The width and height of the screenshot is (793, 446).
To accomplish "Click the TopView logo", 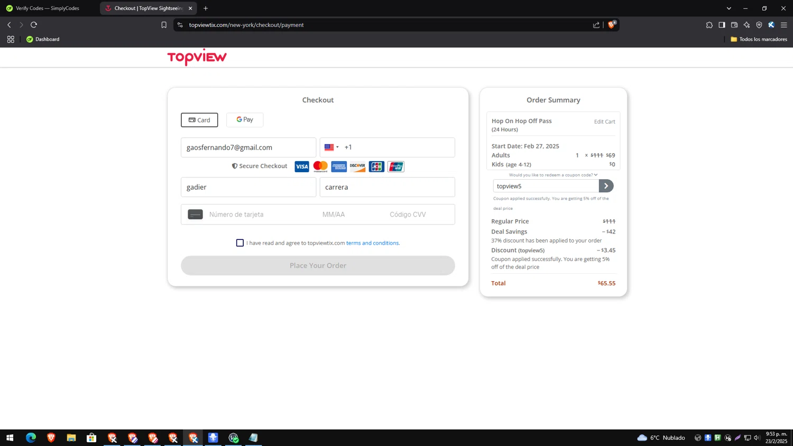I will click(197, 57).
